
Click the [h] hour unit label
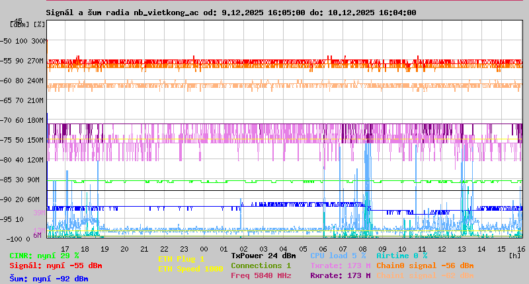tap(514, 255)
